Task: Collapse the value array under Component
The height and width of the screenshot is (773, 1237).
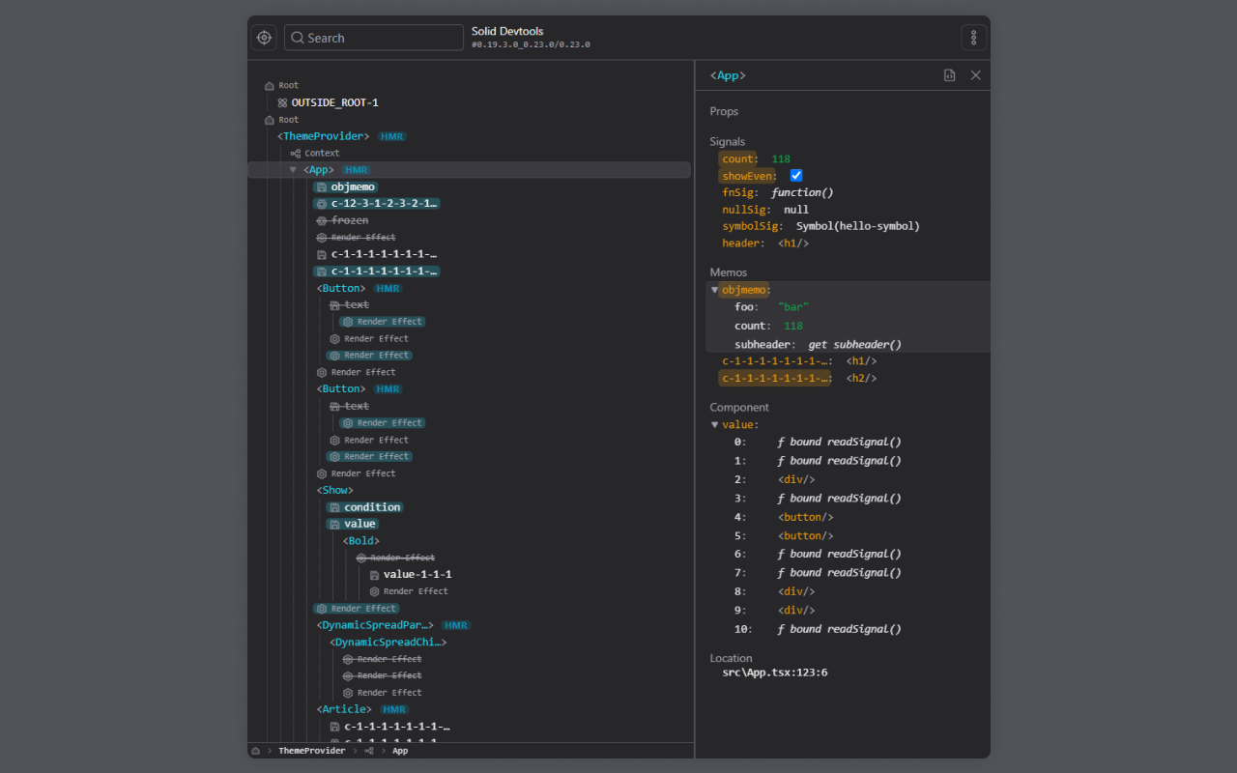Action: tap(713, 423)
